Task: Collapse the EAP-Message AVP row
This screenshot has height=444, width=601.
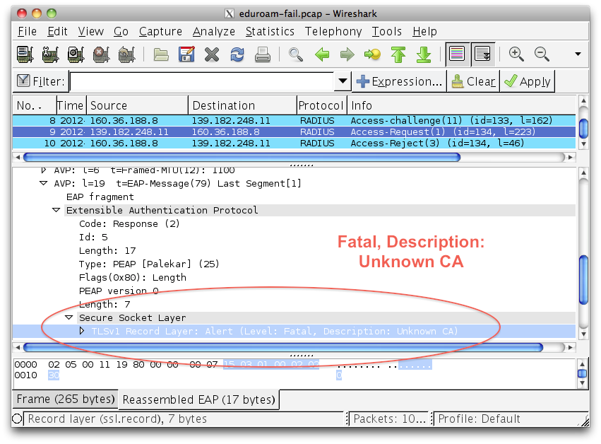Action: pos(43,183)
